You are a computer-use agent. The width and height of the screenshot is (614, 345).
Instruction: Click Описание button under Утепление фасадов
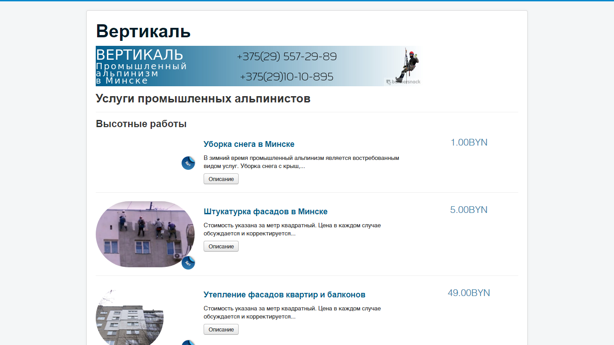221,329
